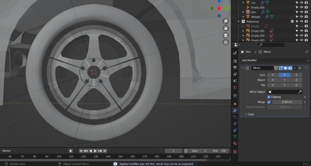311x166 pixels.
Task: Expand Empty.002 in the outliner
Action: point(243,36)
